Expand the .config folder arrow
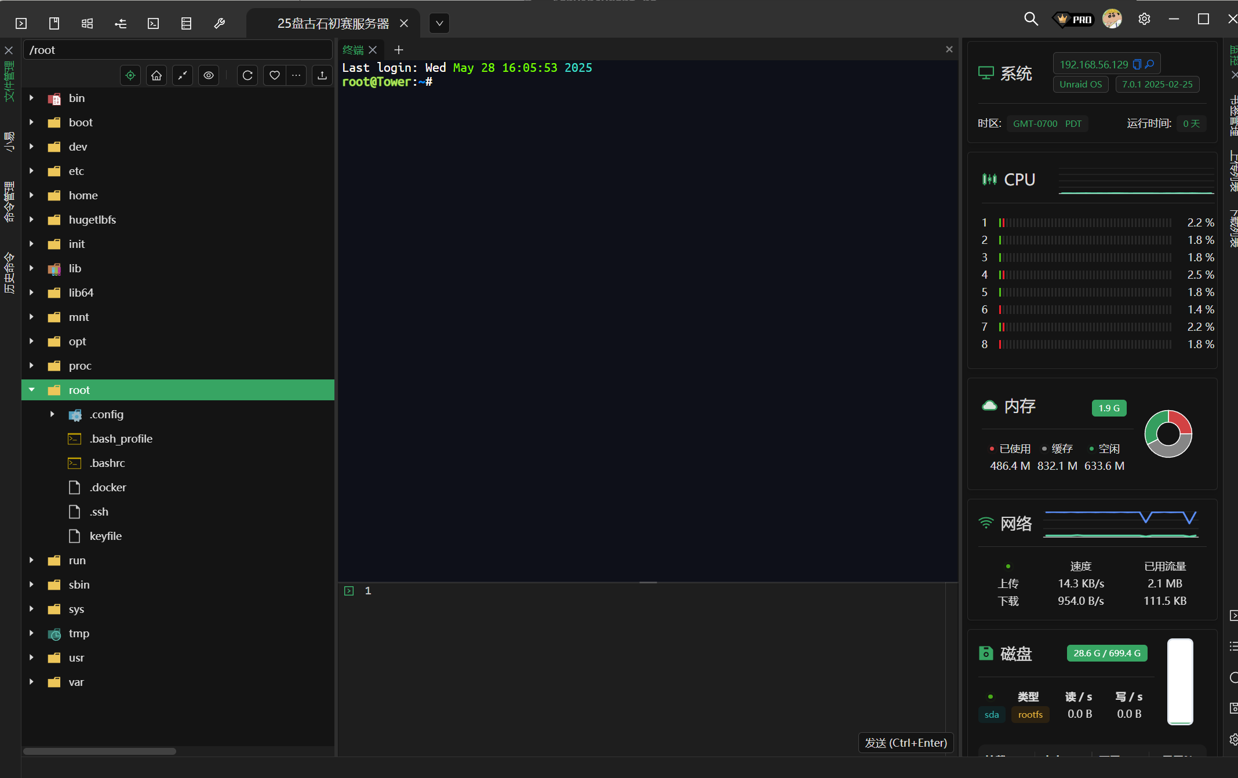The image size is (1238, 778). coord(52,414)
